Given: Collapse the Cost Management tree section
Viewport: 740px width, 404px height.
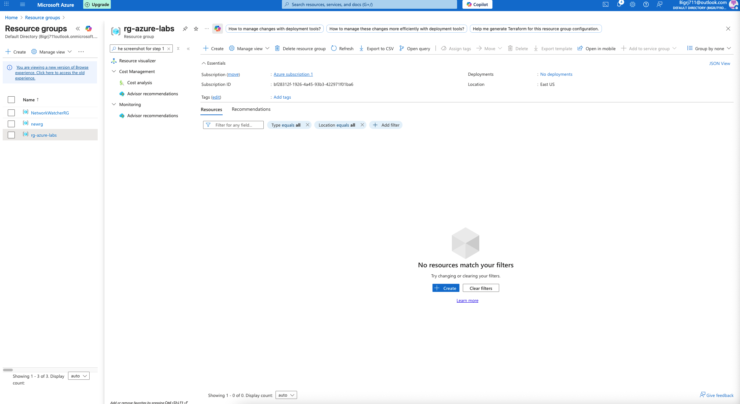Looking at the screenshot, I should (x=114, y=71).
